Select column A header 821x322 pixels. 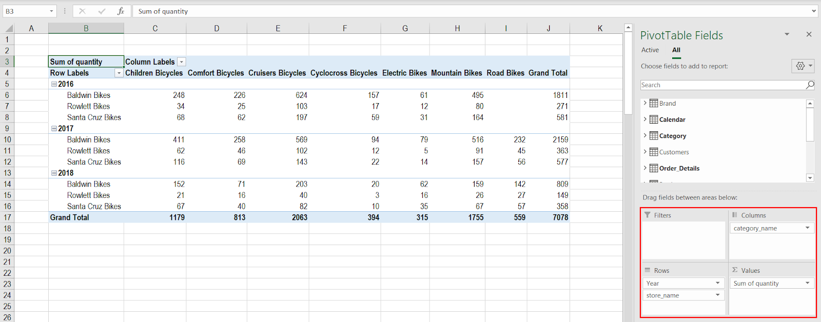tap(31, 29)
